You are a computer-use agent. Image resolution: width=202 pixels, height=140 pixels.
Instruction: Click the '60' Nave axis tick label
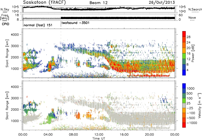point(181,15)
